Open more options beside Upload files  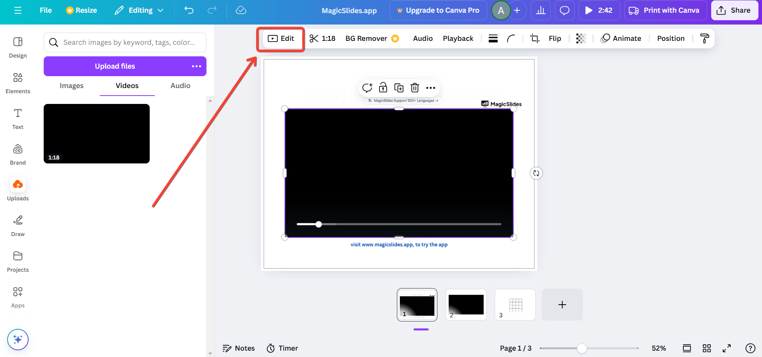coord(196,66)
